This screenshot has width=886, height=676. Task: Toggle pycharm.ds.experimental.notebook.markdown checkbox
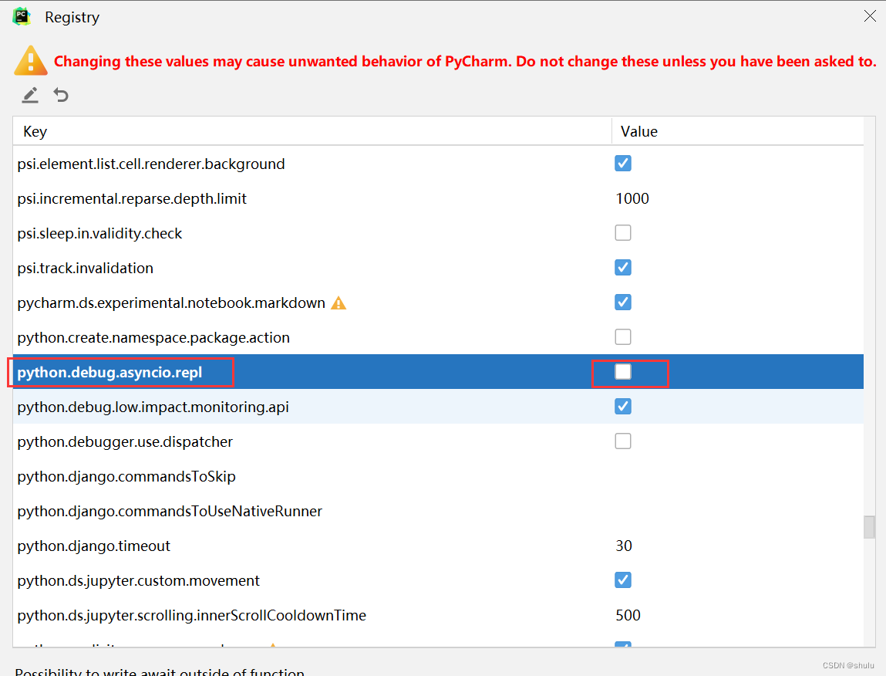[x=623, y=302]
